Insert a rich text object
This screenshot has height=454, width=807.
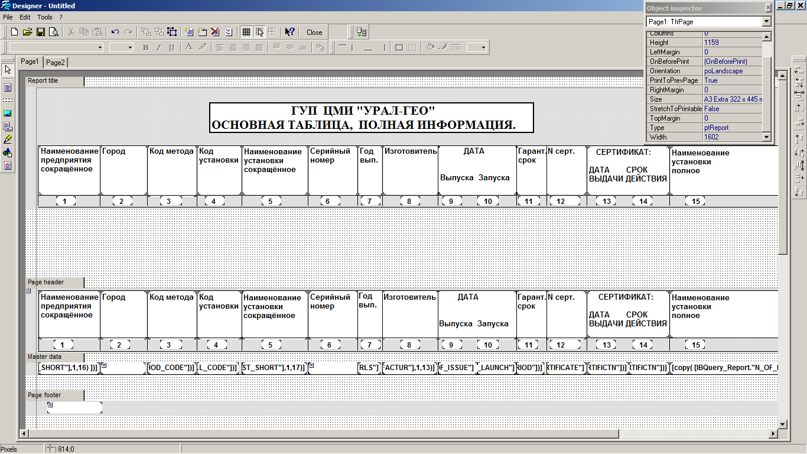pos(8,166)
